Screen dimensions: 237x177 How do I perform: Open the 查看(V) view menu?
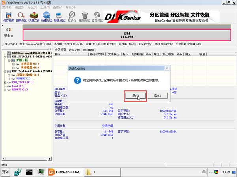point(58,7)
